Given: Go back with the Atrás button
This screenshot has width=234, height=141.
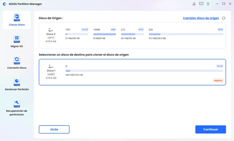Looking at the screenshot, I should (54, 129).
